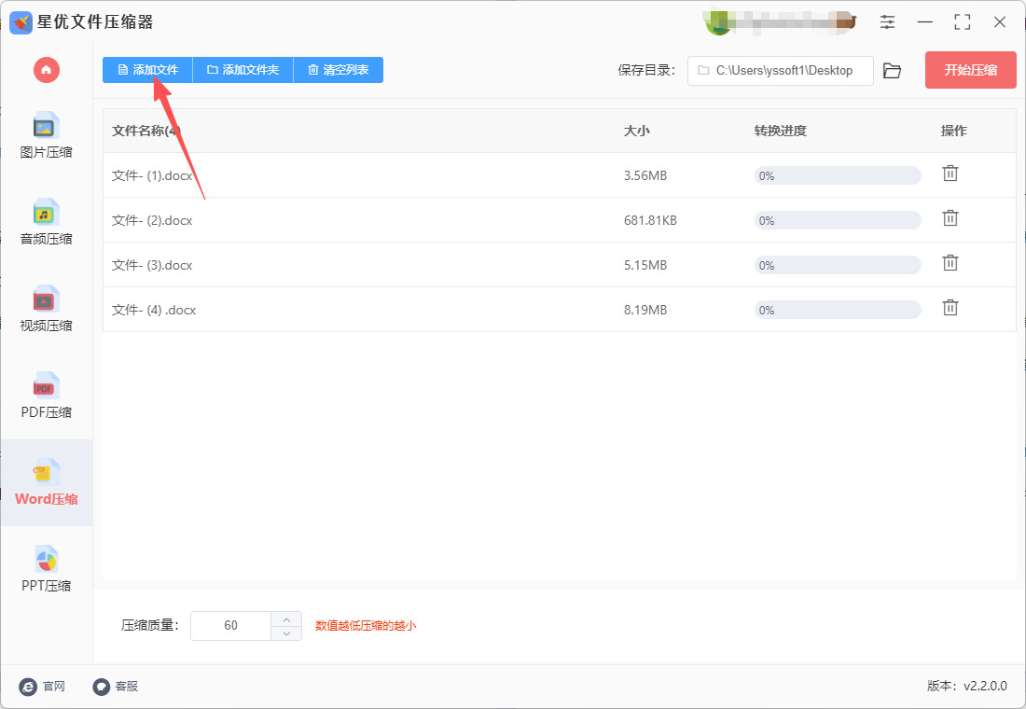This screenshot has width=1026, height=709.
Task: Open 音频压缩 audio compression section
Action: 46,222
